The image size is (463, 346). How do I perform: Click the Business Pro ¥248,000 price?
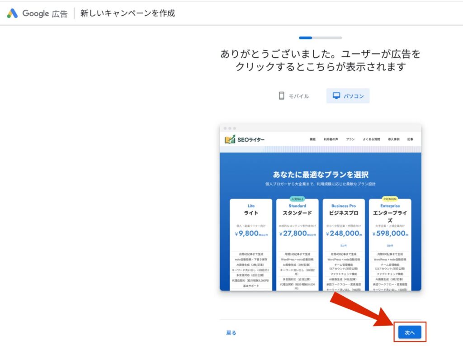pyautogui.click(x=342, y=234)
